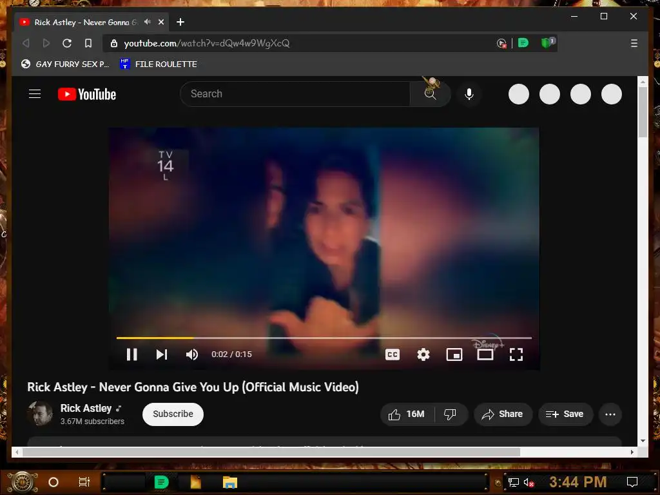The height and width of the screenshot is (495, 660).
Task: Open the notification center icon
Action: click(632, 482)
